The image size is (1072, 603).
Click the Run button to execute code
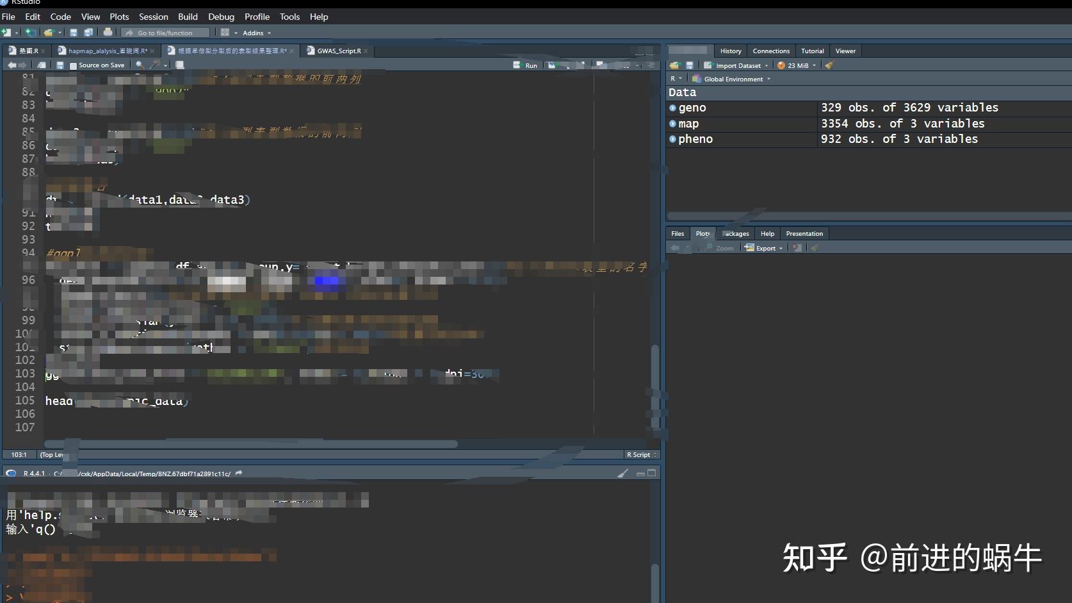click(525, 65)
